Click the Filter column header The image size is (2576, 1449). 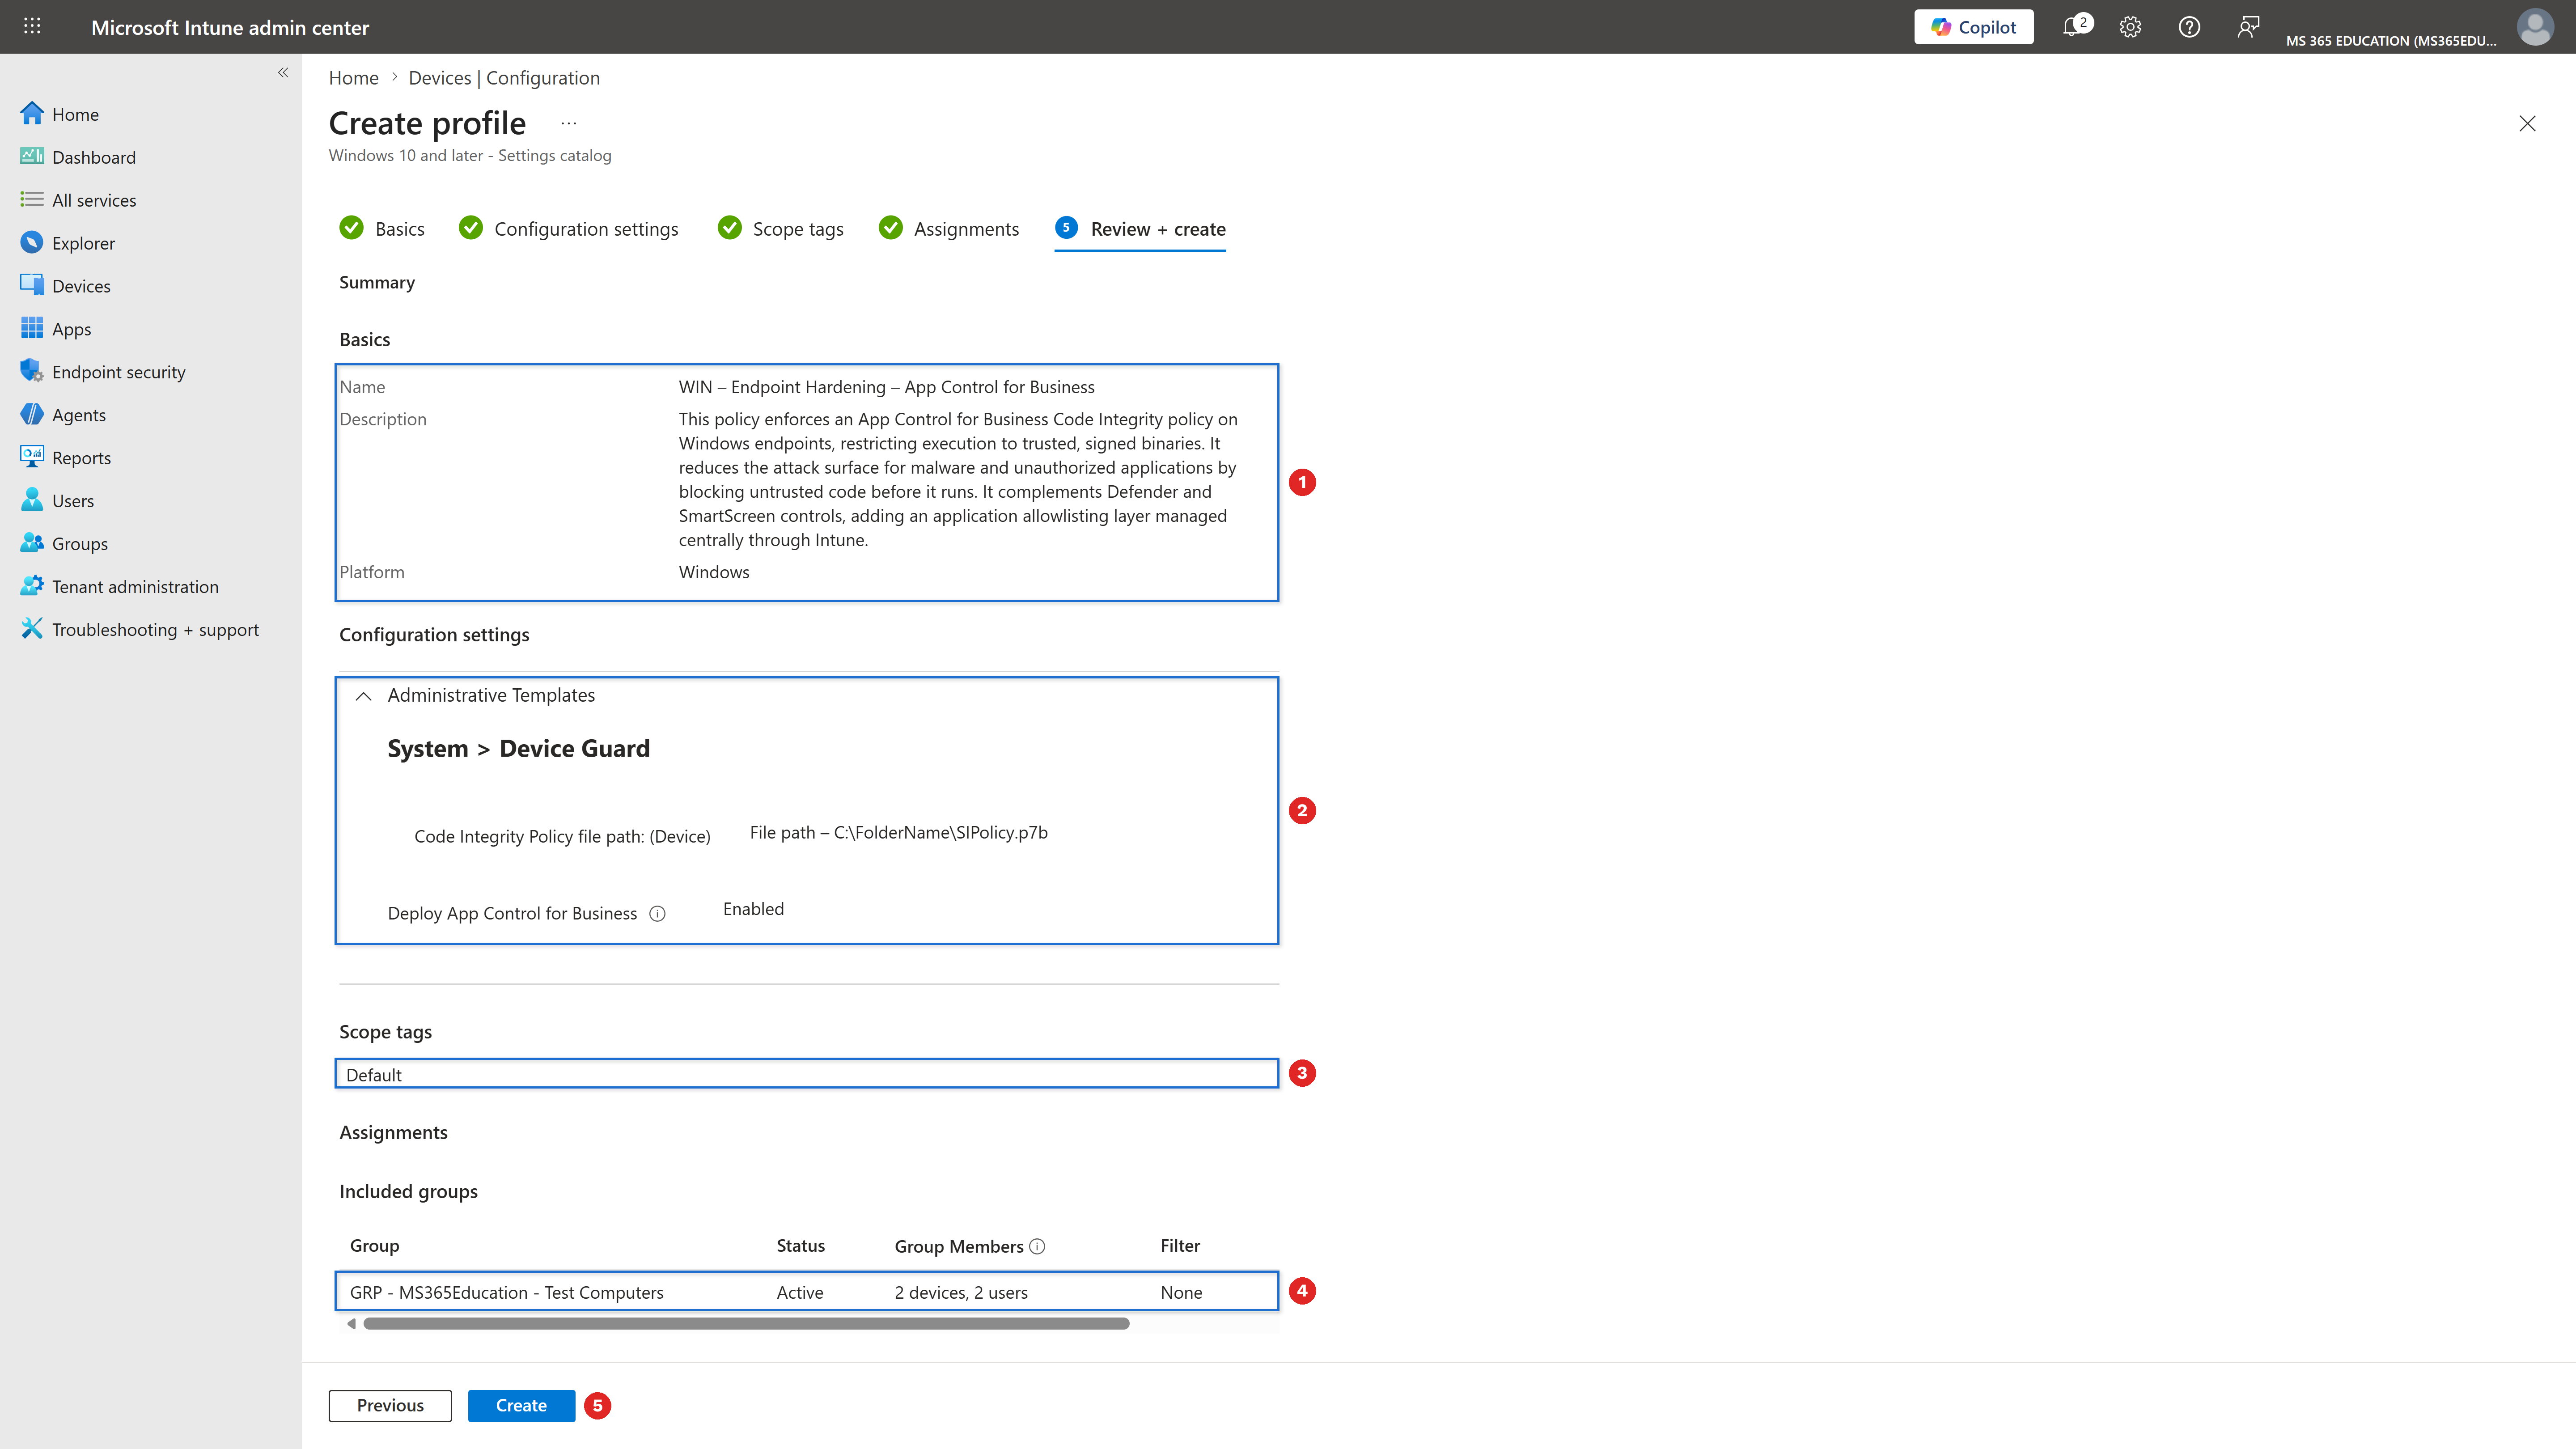click(1180, 1245)
